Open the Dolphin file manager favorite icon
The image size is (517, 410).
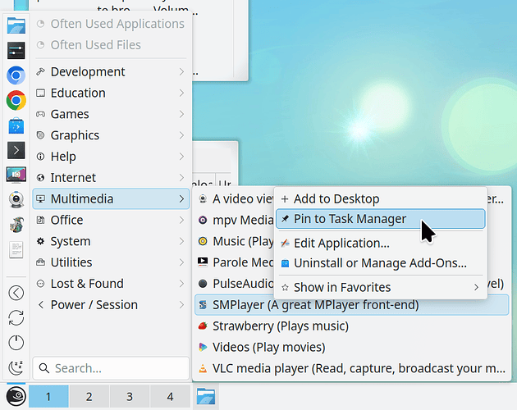[16, 25]
